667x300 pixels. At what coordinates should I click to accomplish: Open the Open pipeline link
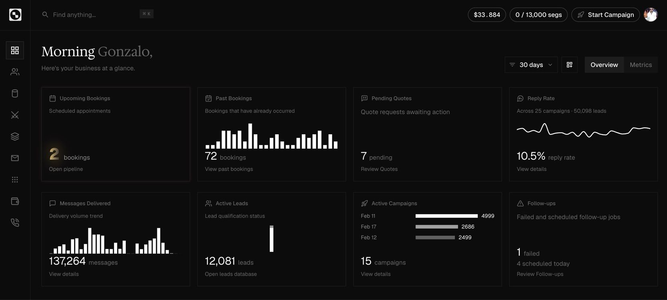click(66, 169)
